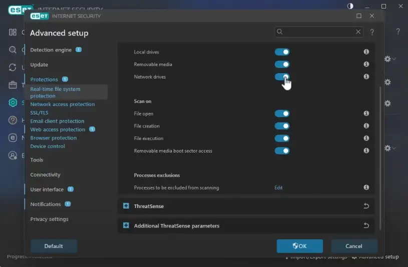Image resolution: width=408 pixels, height=267 pixels.
Task: Expand Additional ThreatSense parameters section
Action: pos(126,225)
